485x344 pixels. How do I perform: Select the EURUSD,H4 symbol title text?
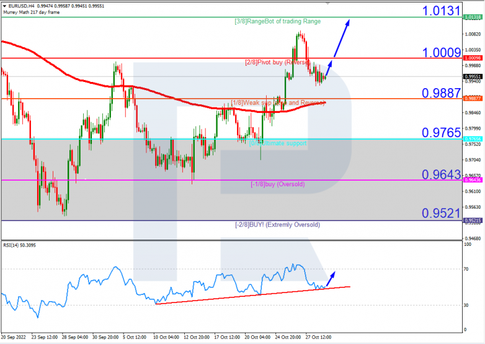pos(21,6)
